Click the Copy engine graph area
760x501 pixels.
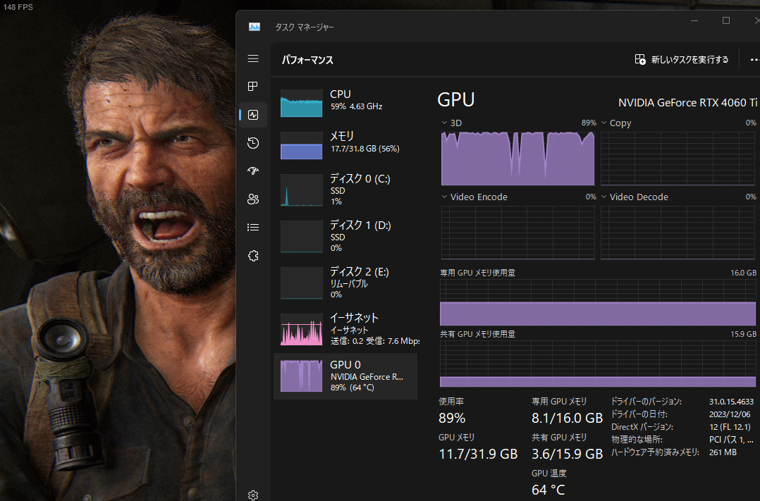tap(678, 159)
